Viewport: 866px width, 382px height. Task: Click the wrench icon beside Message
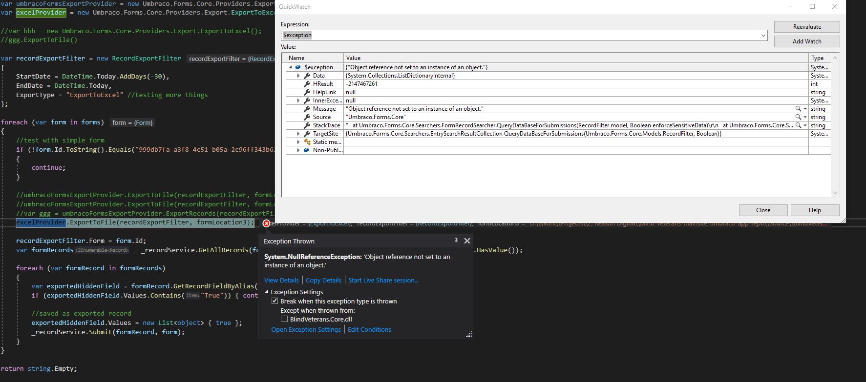tap(307, 109)
